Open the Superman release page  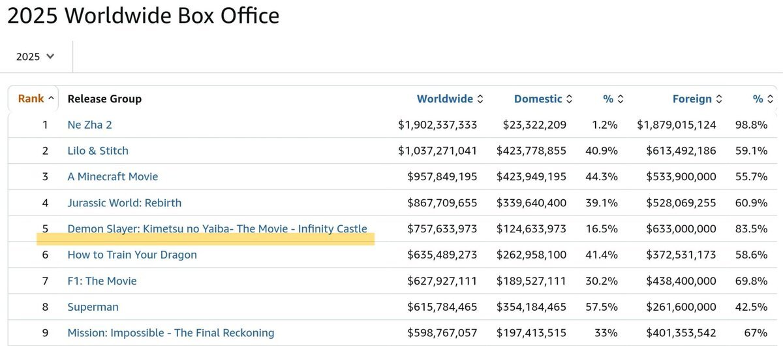tap(93, 307)
